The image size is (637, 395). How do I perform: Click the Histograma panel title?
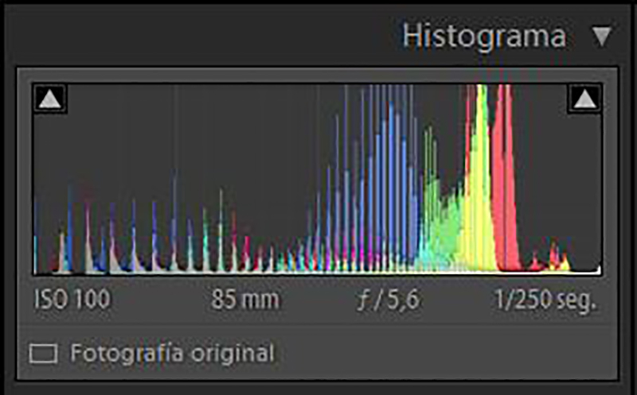click(484, 37)
